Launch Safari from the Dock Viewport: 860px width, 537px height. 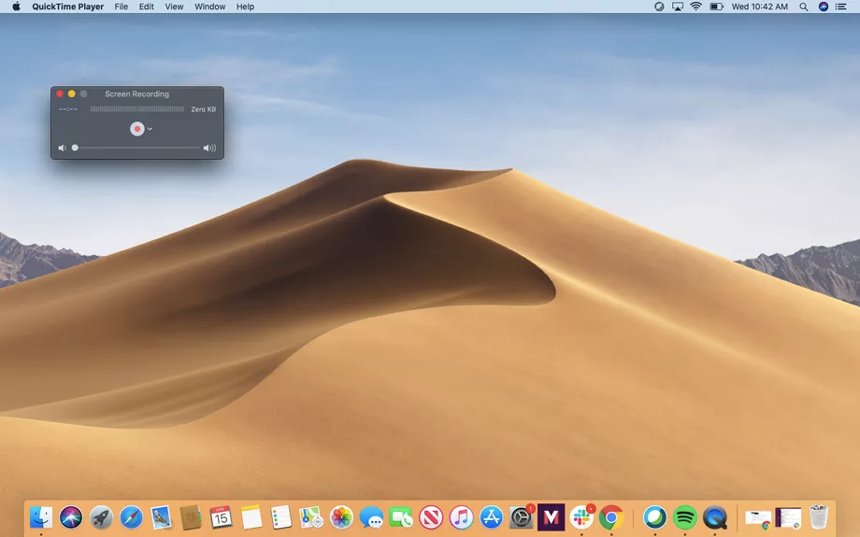[x=131, y=516]
